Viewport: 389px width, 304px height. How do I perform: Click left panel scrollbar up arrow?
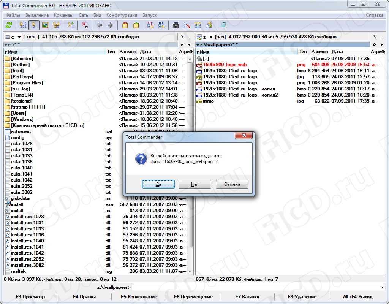coord(190,59)
